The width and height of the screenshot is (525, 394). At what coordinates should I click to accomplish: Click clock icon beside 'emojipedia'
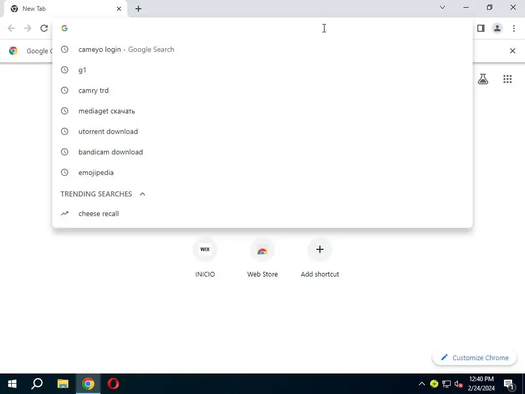point(65,172)
